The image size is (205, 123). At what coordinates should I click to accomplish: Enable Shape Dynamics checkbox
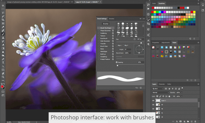point(99,31)
